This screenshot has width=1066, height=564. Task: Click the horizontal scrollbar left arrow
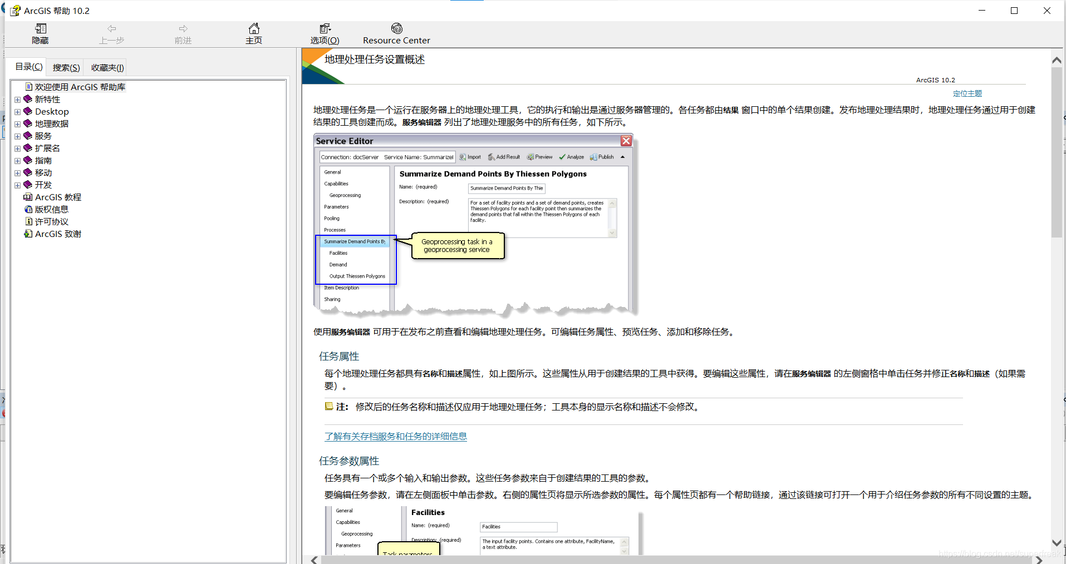click(315, 560)
